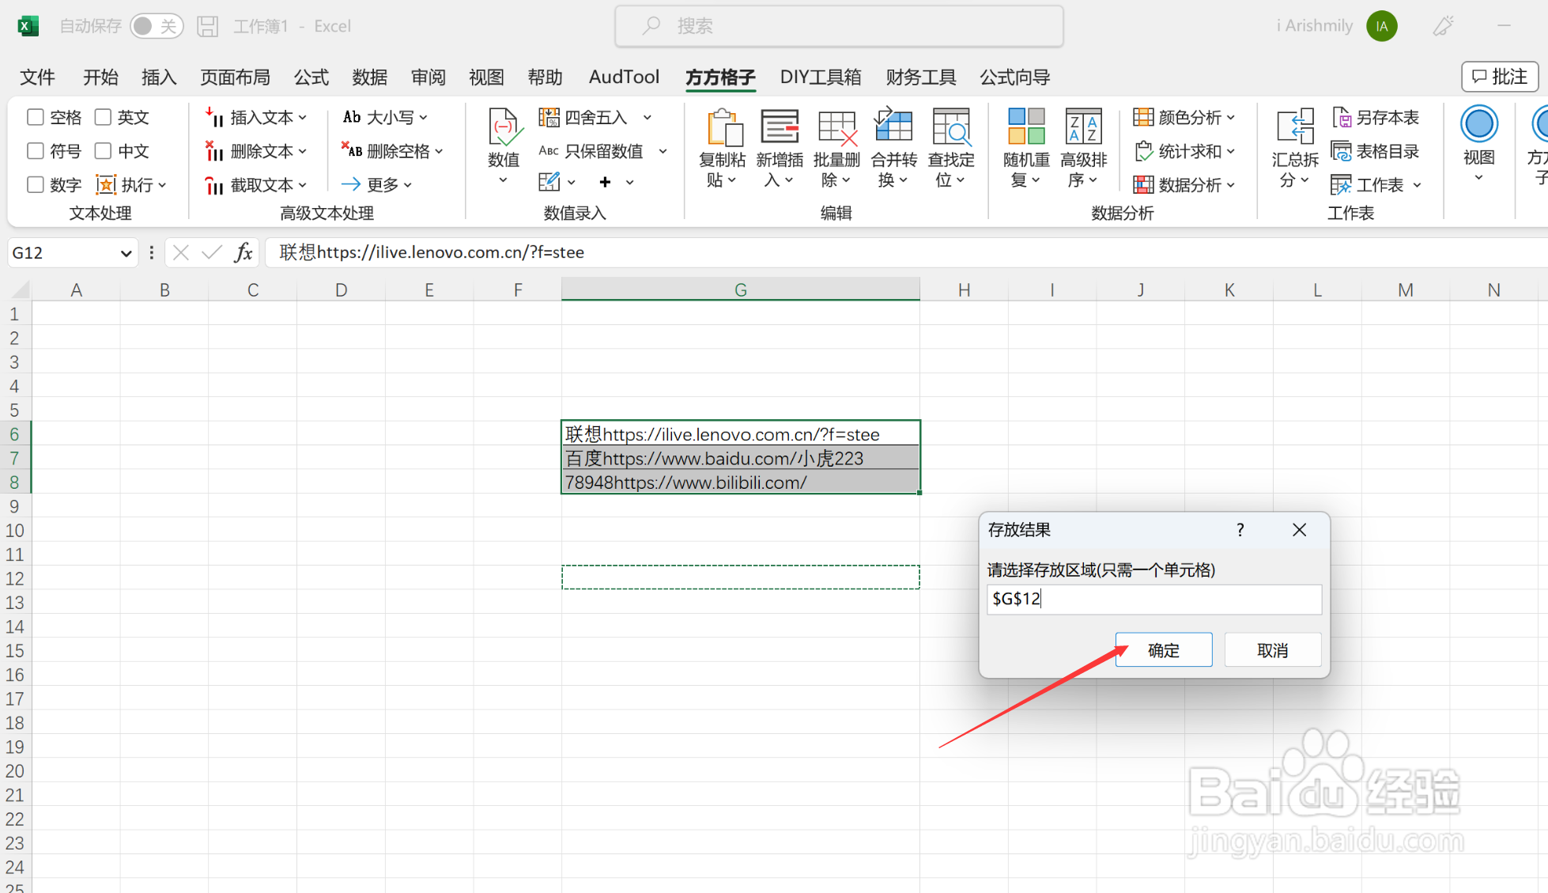The width and height of the screenshot is (1548, 893).
Task: Click the $G$12 range input field
Action: [1153, 599]
